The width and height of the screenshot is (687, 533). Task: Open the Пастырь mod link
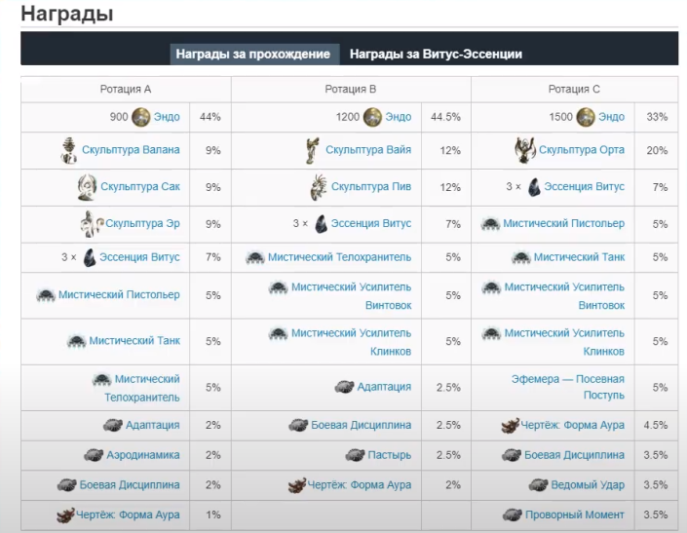(x=390, y=455)
